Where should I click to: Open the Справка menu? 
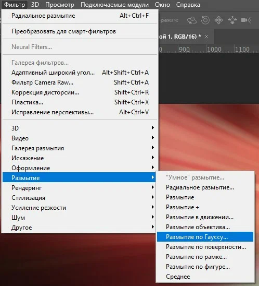tap(188, 5)
